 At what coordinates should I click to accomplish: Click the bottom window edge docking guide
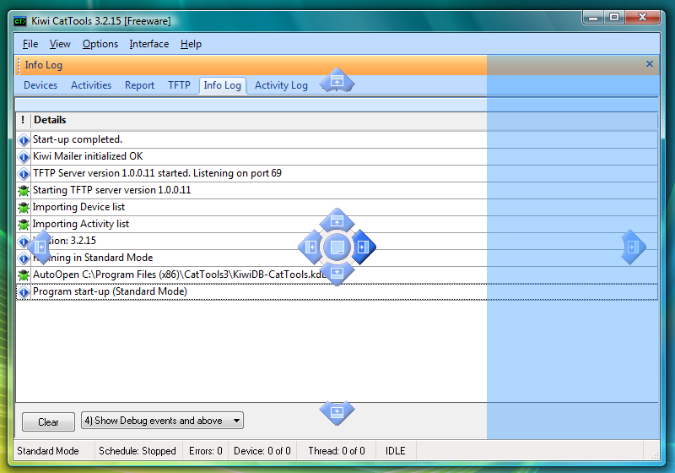(x=337, y=412)
